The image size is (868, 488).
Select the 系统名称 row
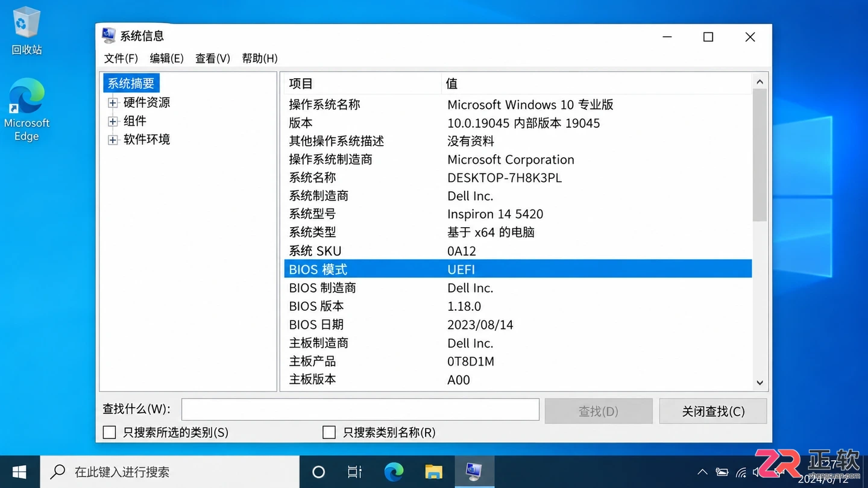pos(518,178)
